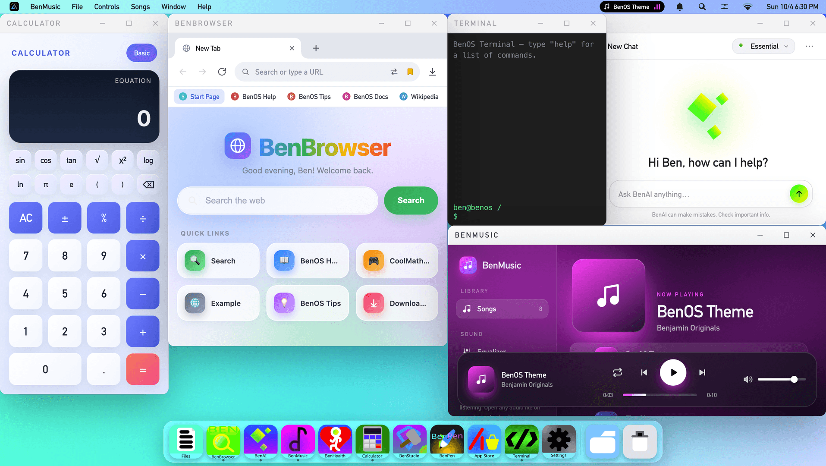Viewport: 826px width, 466px height.
Task: Open the Songs menu in menu bar
Action: point(140,6)
